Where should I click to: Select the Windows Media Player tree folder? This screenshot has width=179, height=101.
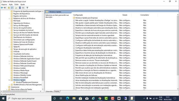(x=21, y=70)
